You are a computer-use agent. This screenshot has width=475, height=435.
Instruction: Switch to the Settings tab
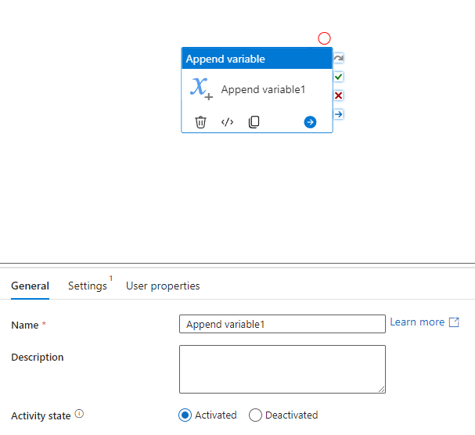88,286
